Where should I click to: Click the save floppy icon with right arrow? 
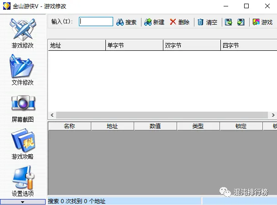[x=229, y=22]
